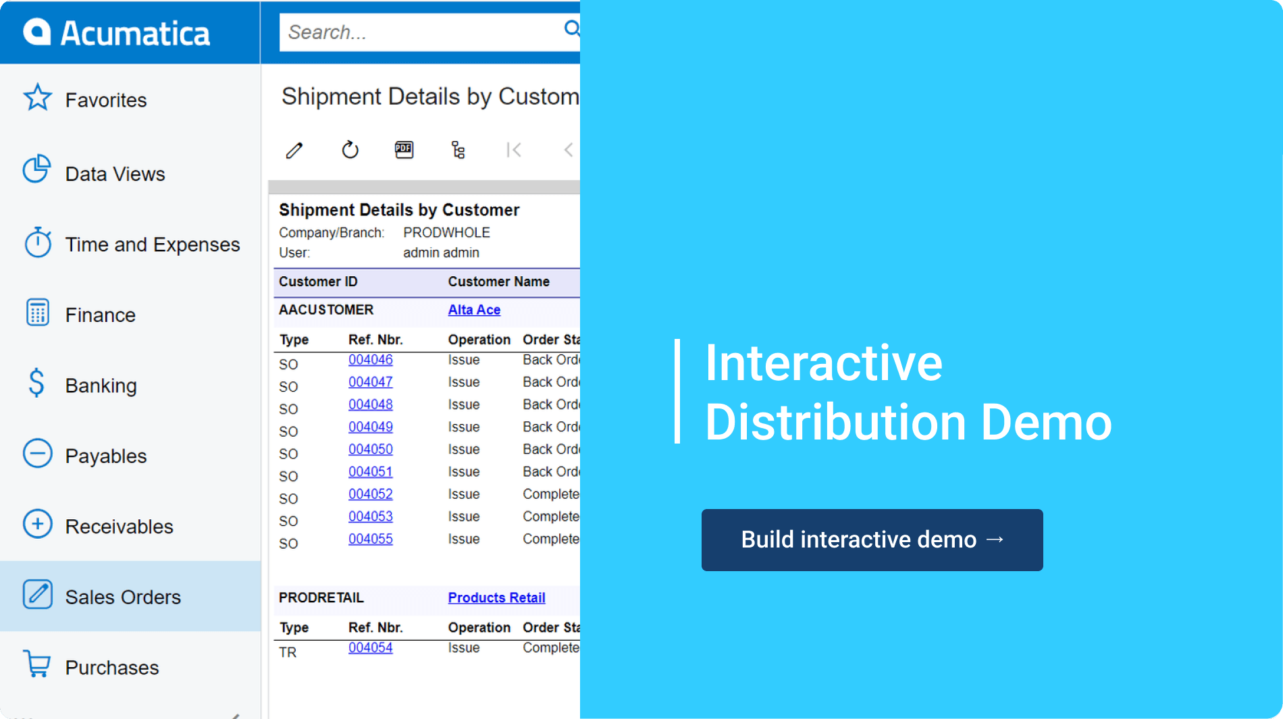Open shipment reference 004046
Viewport: 1283px width, 719px height.
point(370,360)
